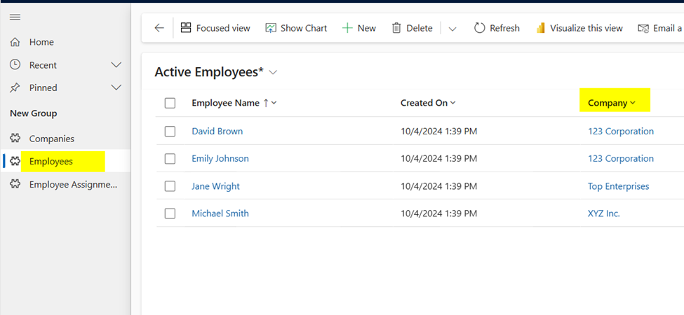Open Employee Assignments in the navigation pane
Viewport: 684px width, 315px height.
coord(73,185)
